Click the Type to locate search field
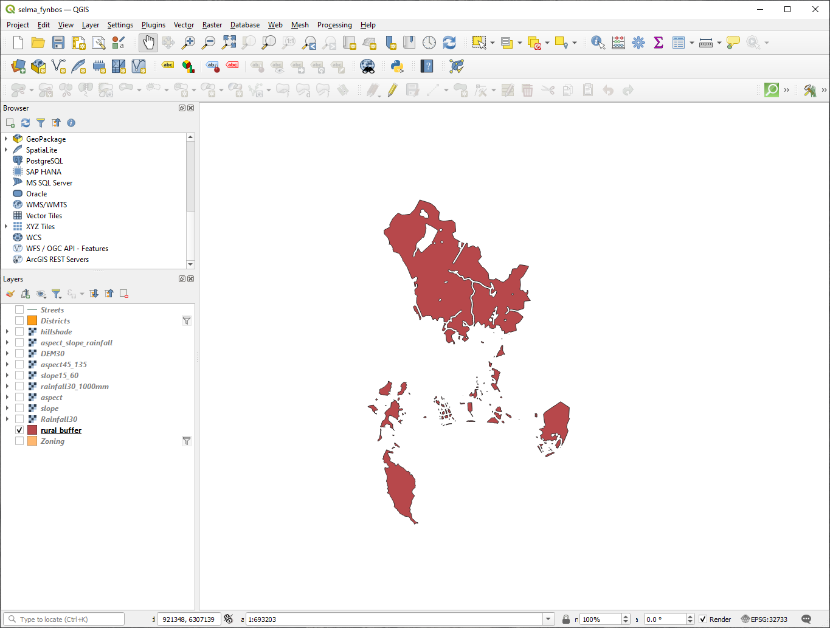Image resolution: width=830 pixels, height=628 pixels. pos(67,619)
